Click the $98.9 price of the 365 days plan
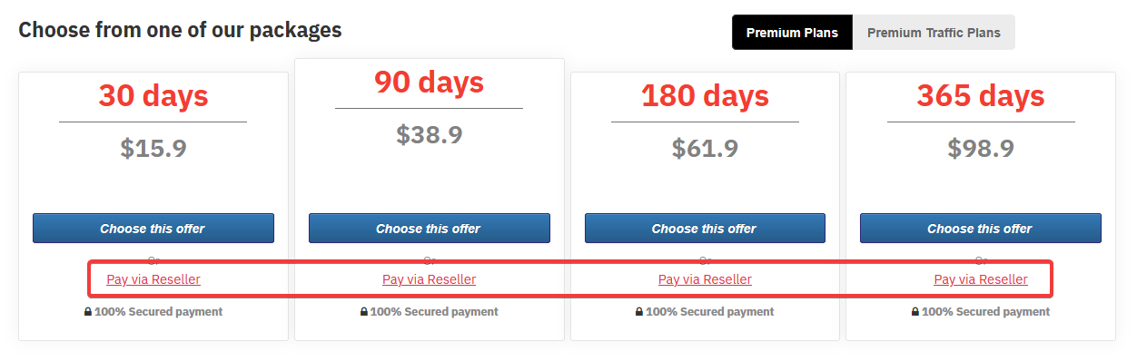 tap(981, 148)
